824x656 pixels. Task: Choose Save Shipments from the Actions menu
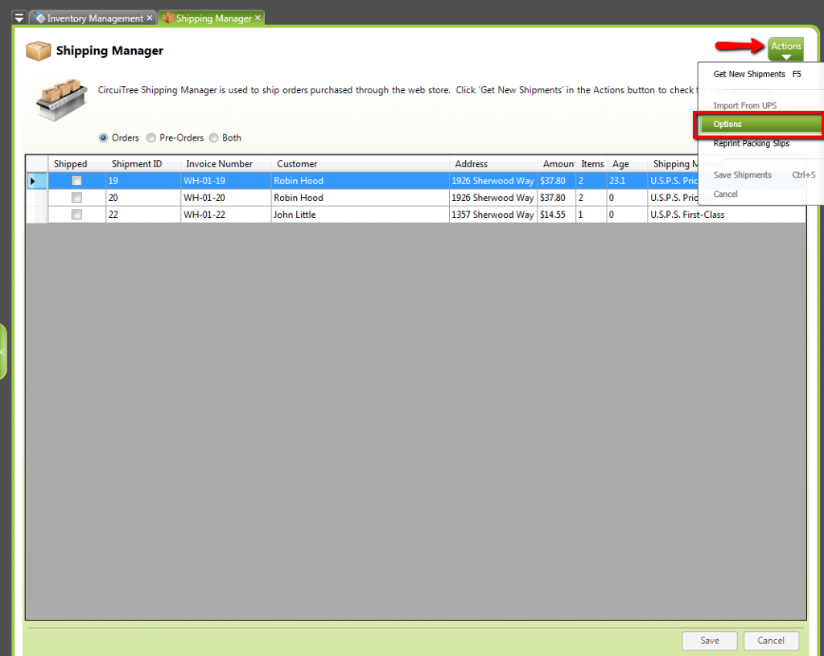(742, 174)
